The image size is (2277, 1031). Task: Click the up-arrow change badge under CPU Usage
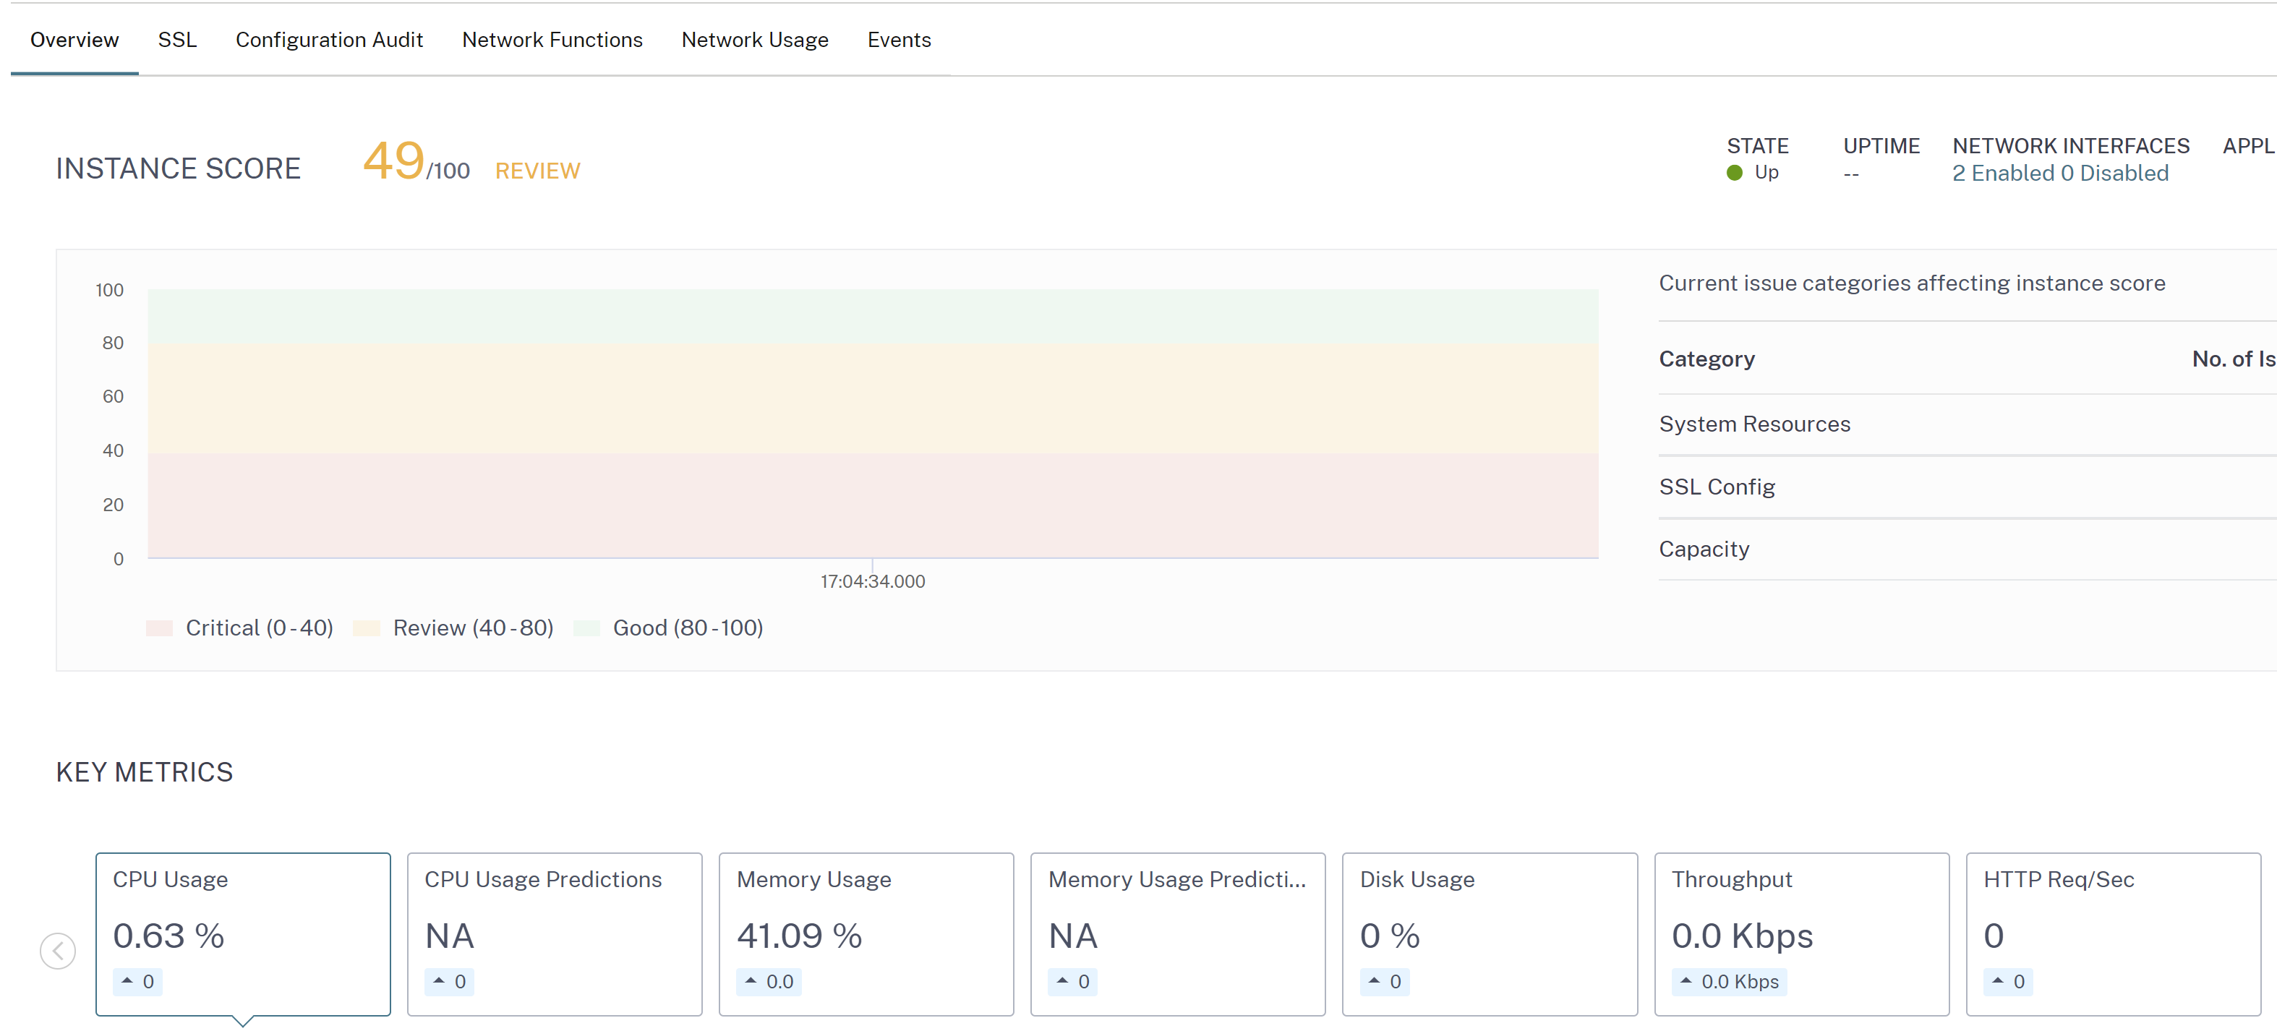point(138,982)
